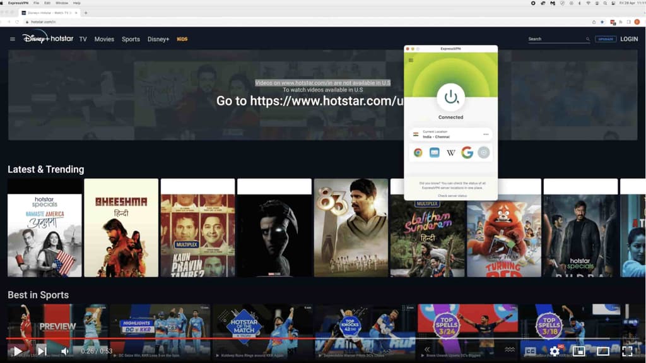Open the Bheeshma movie poster

pos(121,228)
